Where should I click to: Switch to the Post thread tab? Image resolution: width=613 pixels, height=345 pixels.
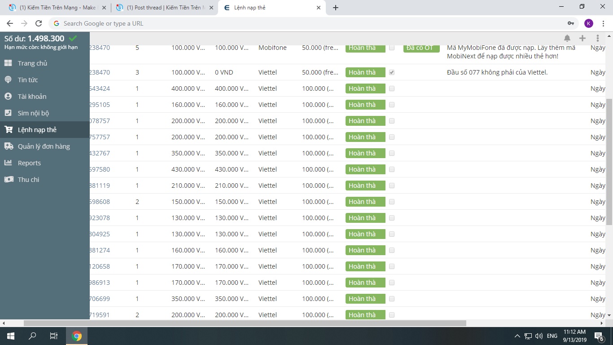tap(164, 8)
